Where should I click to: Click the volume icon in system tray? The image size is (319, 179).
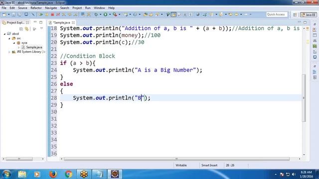294,175
